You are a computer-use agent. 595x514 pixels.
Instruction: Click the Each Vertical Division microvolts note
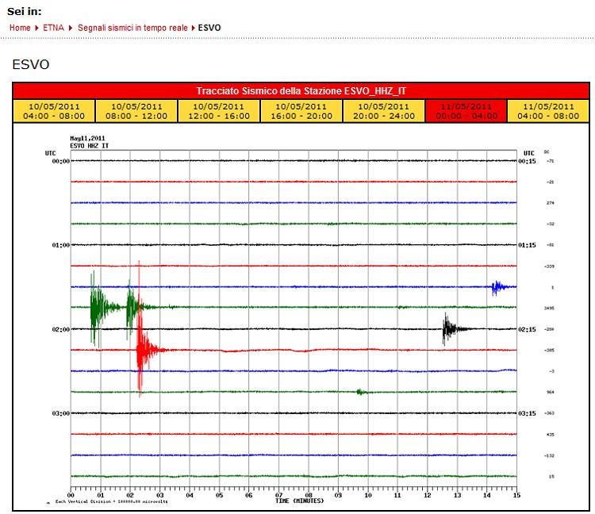click(112, 501)
